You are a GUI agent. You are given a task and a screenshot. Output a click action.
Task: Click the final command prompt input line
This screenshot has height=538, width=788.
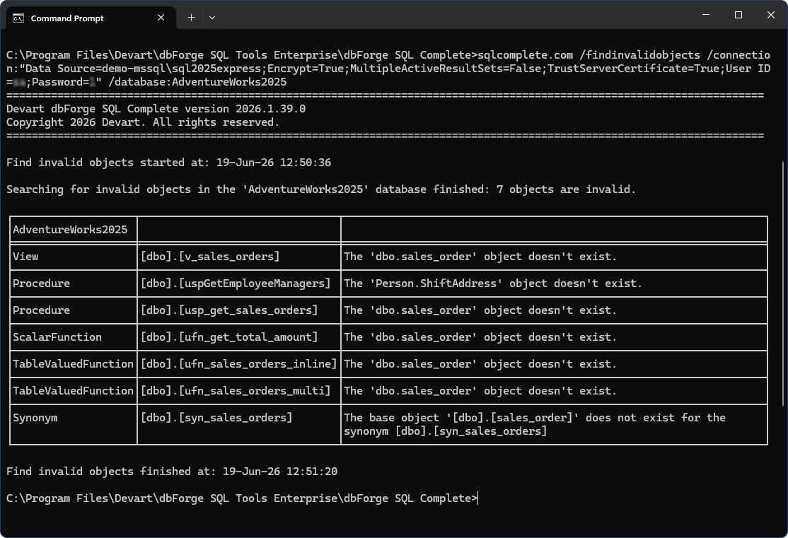pyautogui.click(x=242, y=498)
